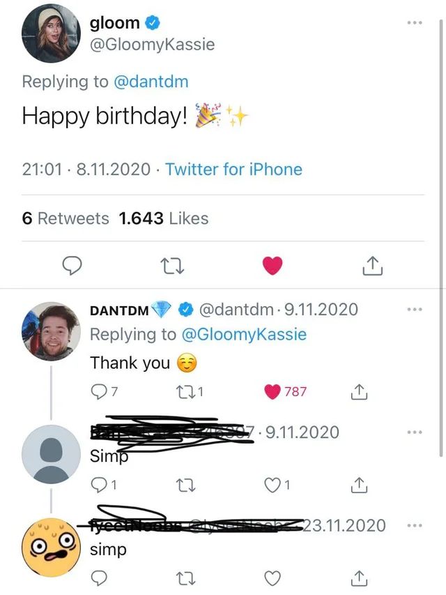Share gloom's Happy birthday tweet

click(x=373, y=266)
